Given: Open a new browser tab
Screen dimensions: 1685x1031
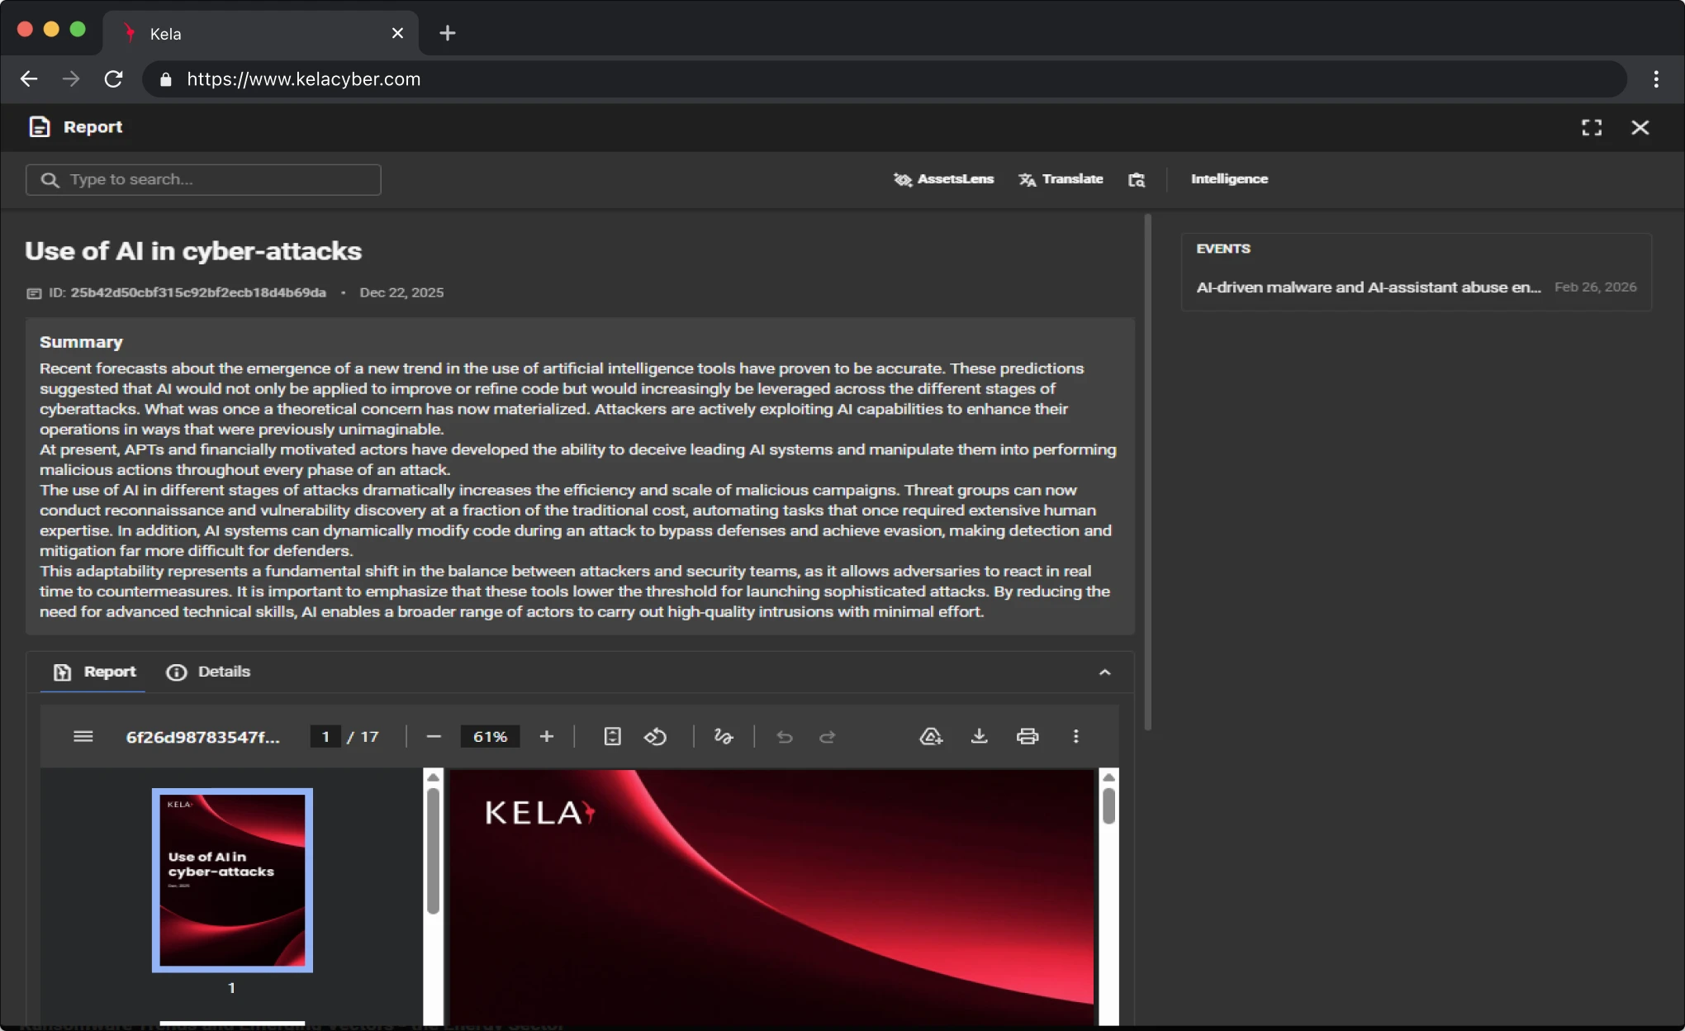Looking at the screenshot, I should click(x=447, y=33).
